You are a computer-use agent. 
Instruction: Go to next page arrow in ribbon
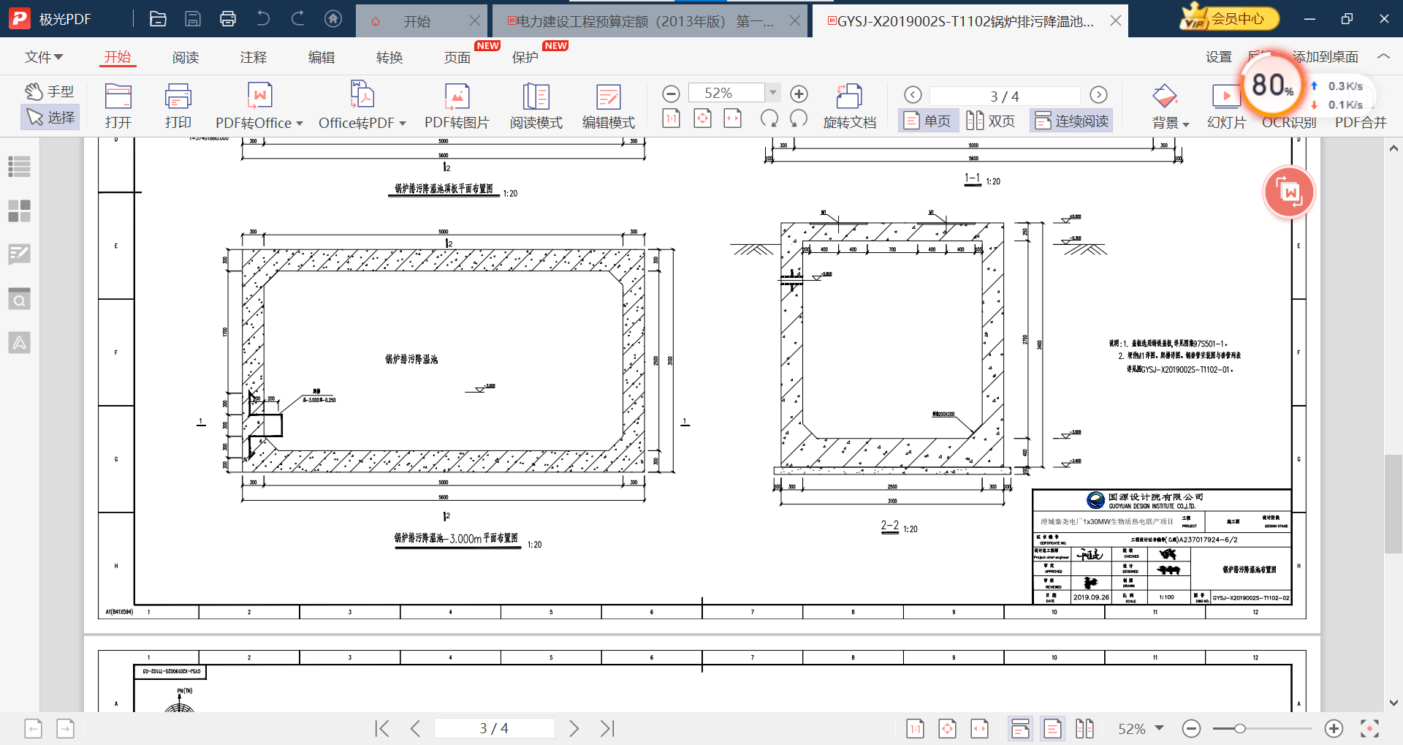tap(1098, 95)
